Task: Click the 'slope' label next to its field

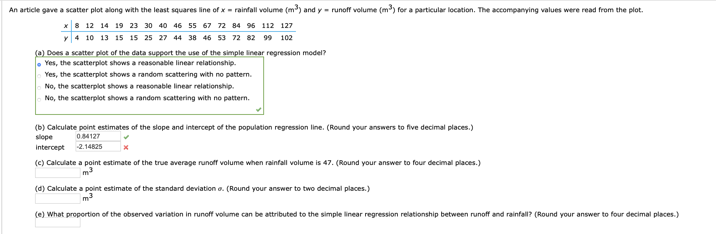Action: tap(44, 137)
